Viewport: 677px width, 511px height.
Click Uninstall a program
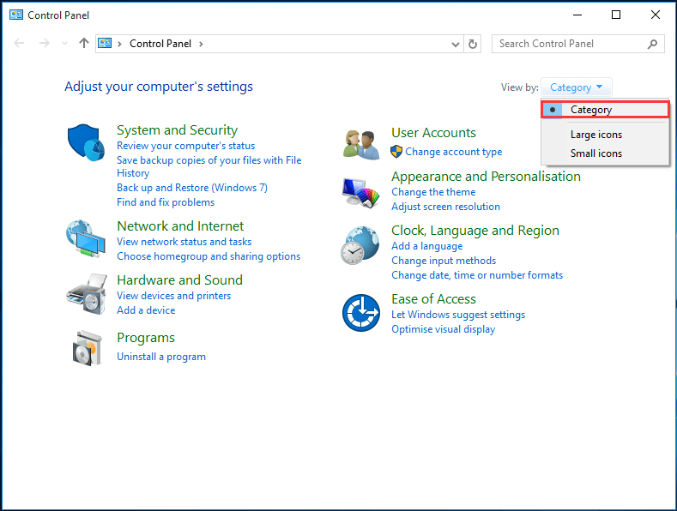point(161,357)
